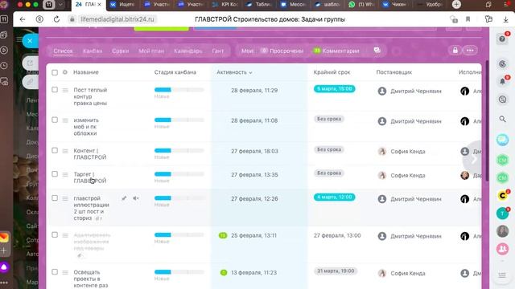515x289 pixels.
Task: Expand the right arrow slider at the table edge
Action: [474, 160]
